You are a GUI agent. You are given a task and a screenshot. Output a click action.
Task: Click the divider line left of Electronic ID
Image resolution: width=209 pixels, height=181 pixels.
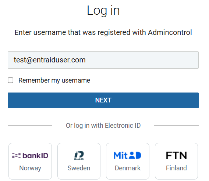[30, 126]
